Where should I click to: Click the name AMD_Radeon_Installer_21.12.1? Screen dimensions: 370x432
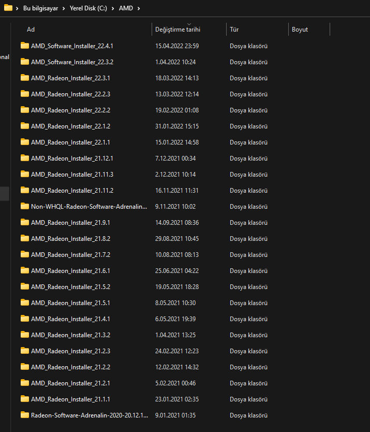(72, 159)
